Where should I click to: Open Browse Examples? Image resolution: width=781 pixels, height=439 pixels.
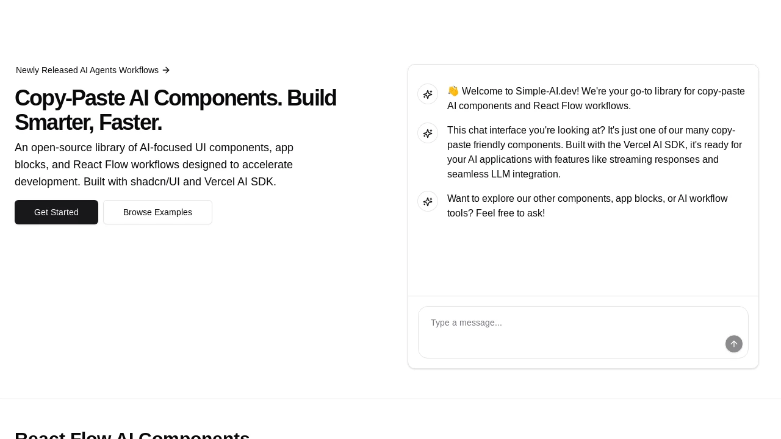[157, 212]
